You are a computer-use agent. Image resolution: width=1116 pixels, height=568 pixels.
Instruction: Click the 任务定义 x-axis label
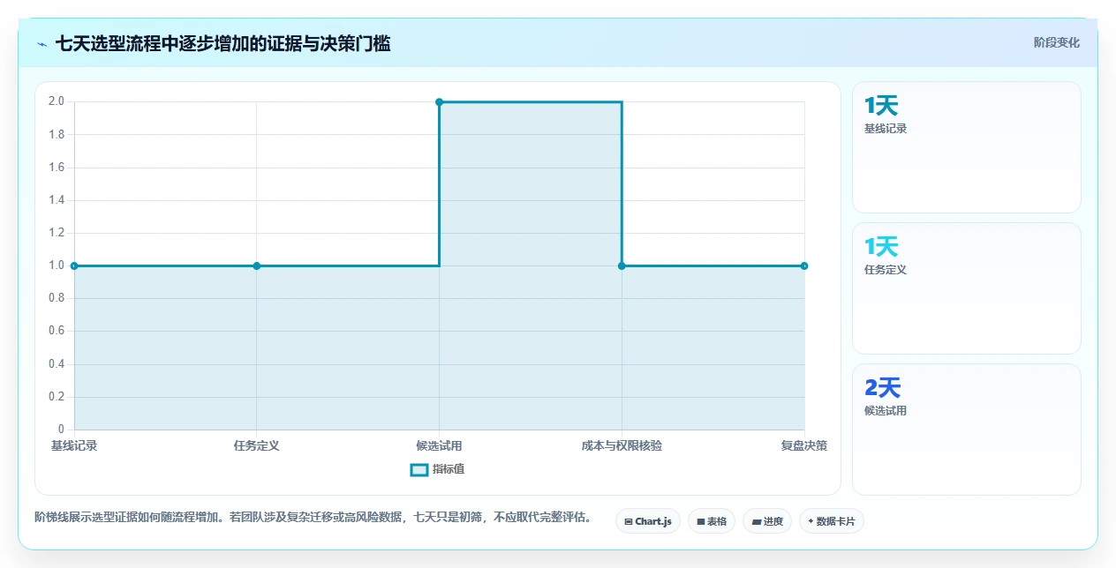(x=257, y=445)
